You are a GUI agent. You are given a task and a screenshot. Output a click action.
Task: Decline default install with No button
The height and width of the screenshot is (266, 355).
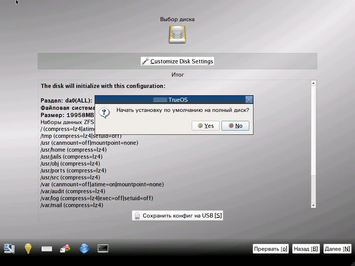(x=235, y=126)
